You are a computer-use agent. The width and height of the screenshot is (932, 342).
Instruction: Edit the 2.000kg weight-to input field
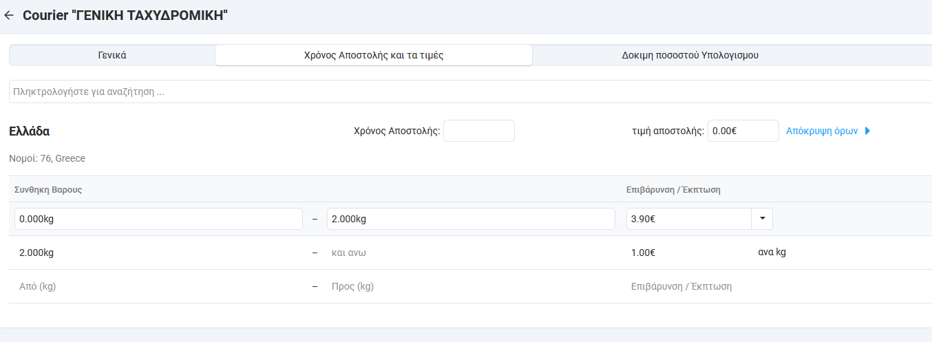click(471, 219)
